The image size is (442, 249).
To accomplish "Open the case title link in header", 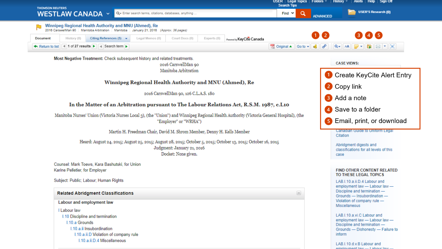I will point(101,26).
